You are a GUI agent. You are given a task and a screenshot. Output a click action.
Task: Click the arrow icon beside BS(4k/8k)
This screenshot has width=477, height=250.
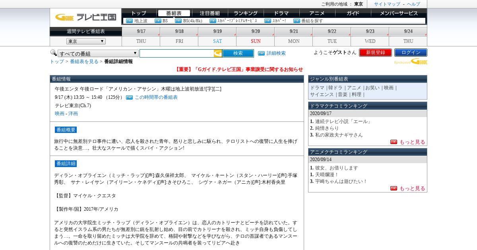[x=178, y=21]
